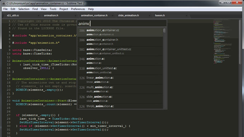The width and height of the screenshot is (244, 137).
Task: Close the tween.h tab
Action: pyautogui.click(x=187, y=16)
